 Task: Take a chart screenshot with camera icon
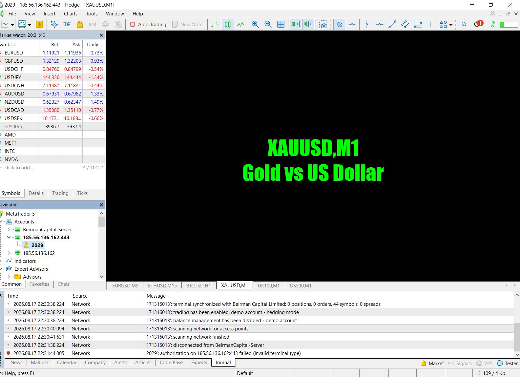323,24
